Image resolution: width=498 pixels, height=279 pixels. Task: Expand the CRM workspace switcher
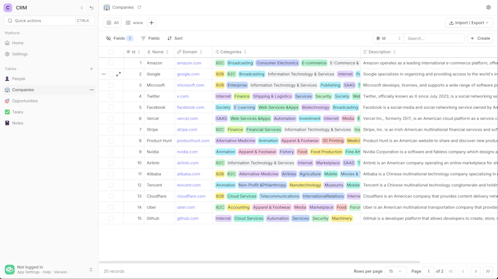(x=82, y=8)
